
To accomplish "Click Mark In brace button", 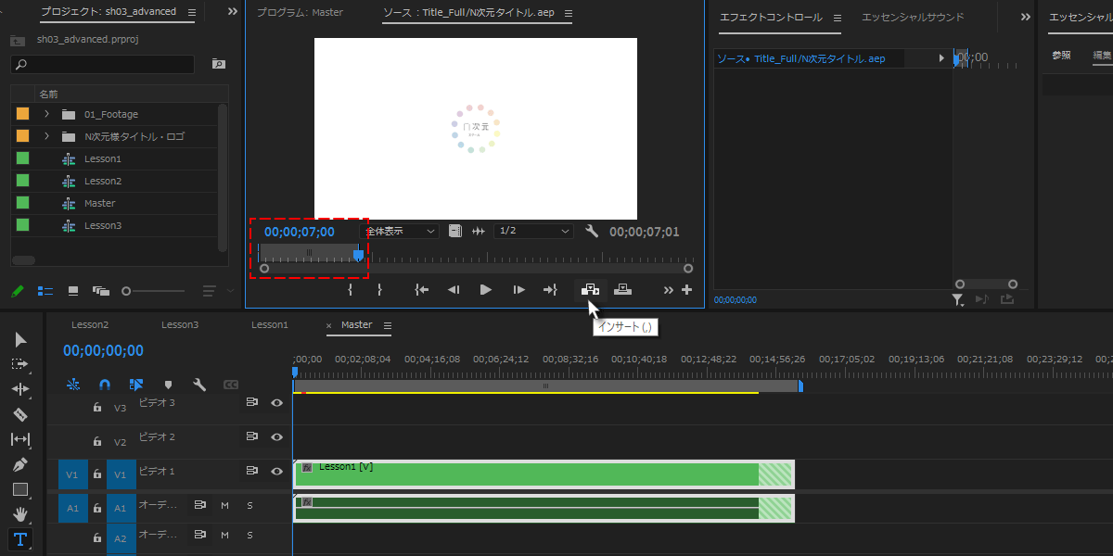I will (x=351, y=289).
